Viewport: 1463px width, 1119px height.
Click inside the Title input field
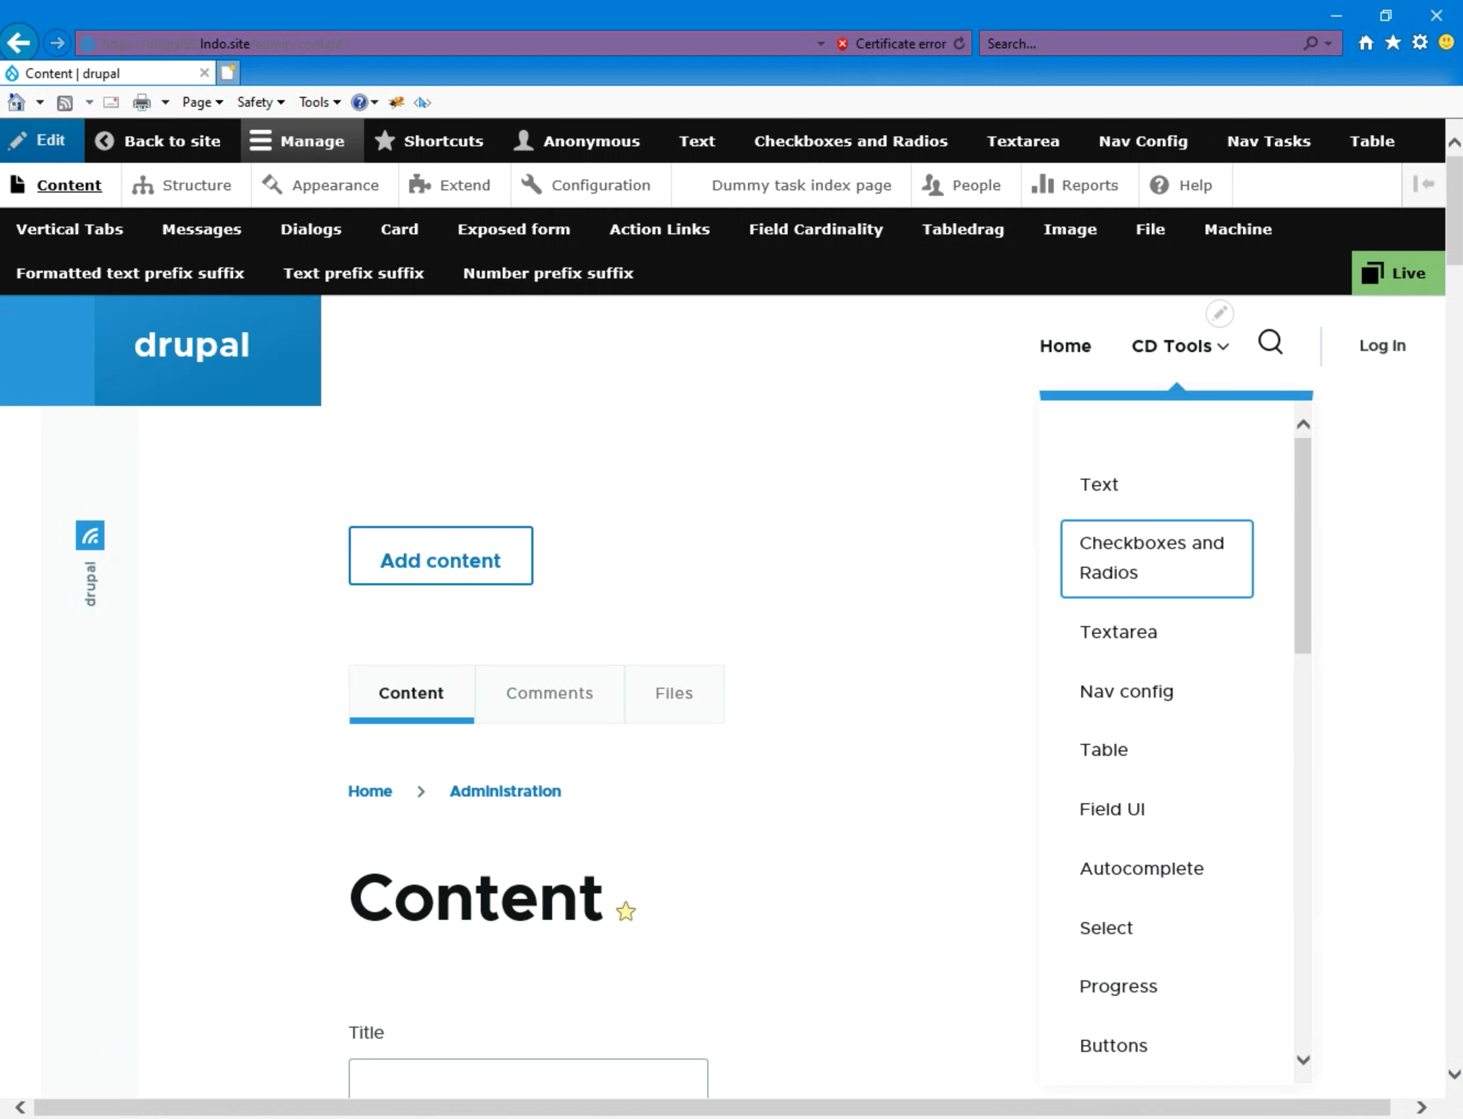(527, 1078)
